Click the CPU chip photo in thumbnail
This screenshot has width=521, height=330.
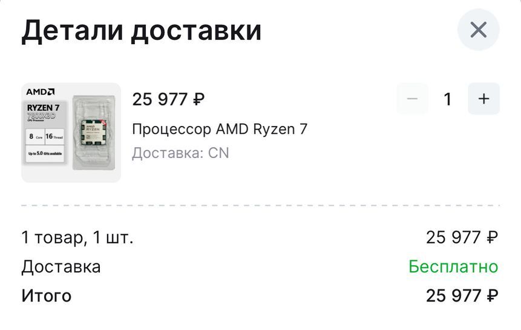tap(95, 131)
